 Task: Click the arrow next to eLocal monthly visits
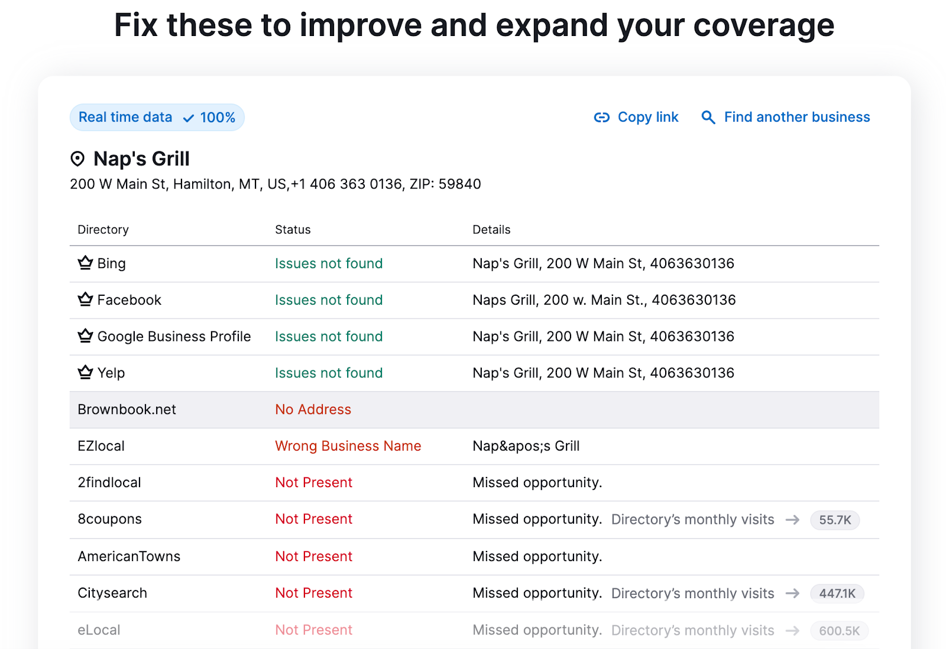coord(793,630)
